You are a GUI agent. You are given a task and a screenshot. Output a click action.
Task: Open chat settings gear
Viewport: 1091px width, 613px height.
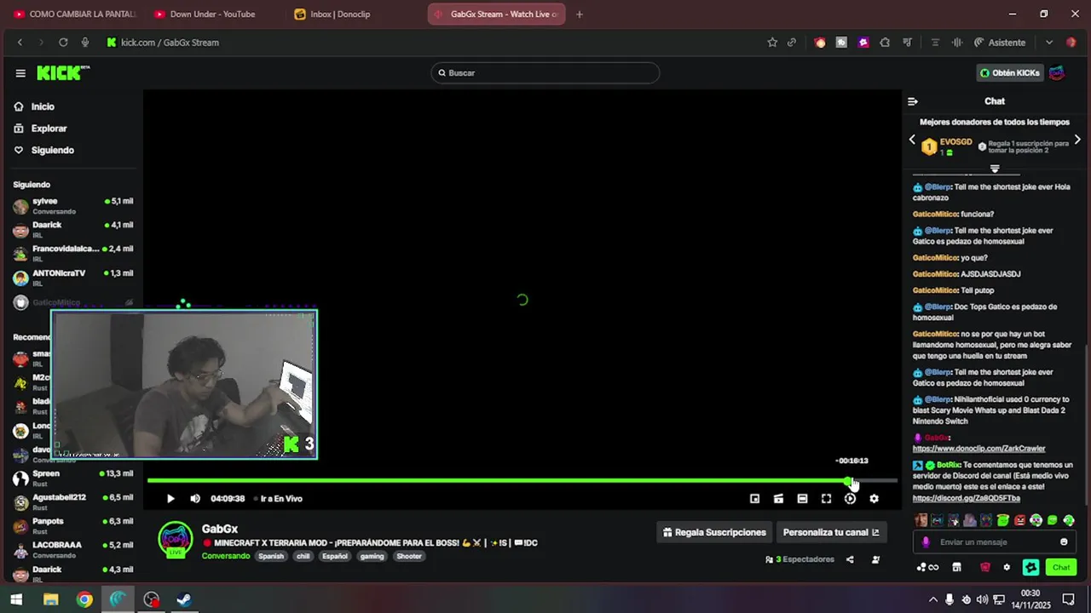(x=1007, y=568)
